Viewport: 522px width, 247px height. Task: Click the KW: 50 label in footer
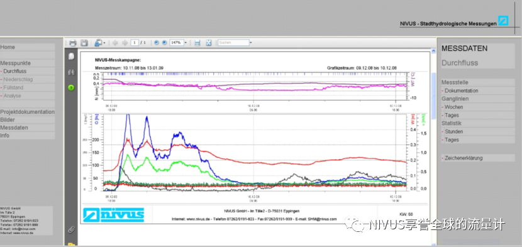pyautogui.click(x=406, y=214)
